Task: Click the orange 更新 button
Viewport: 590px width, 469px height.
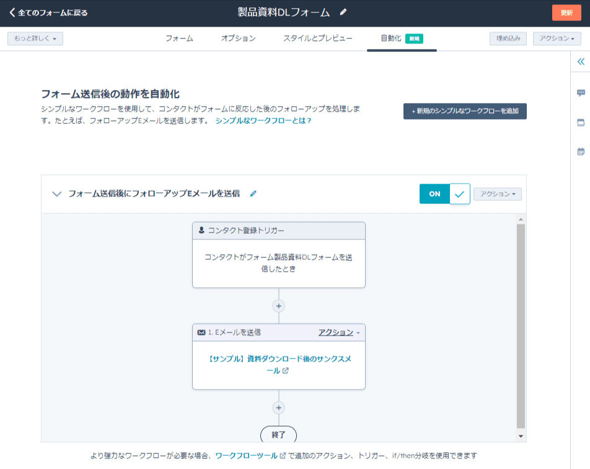Action: click(566, 13)
